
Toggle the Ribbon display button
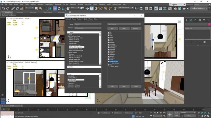click(156, 9)
